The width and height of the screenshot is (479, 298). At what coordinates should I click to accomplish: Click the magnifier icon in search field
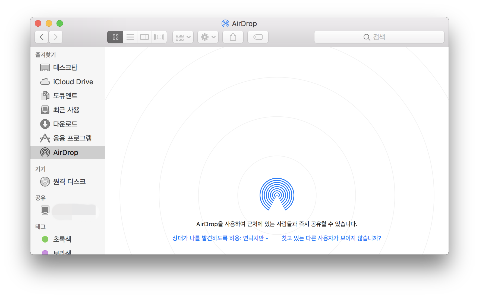[367, 37]
